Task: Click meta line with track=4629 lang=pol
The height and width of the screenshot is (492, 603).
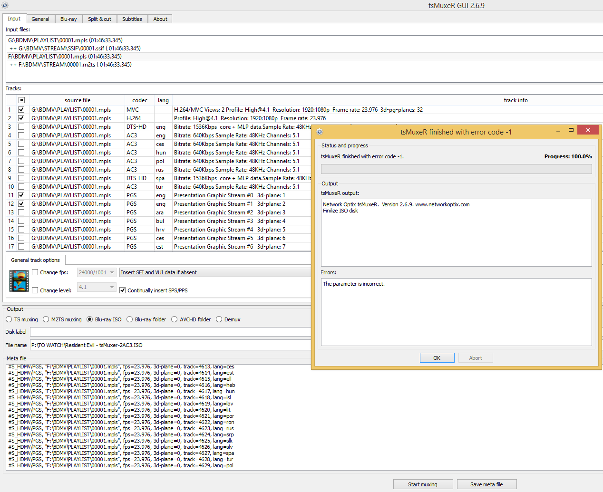Action: 121,465
